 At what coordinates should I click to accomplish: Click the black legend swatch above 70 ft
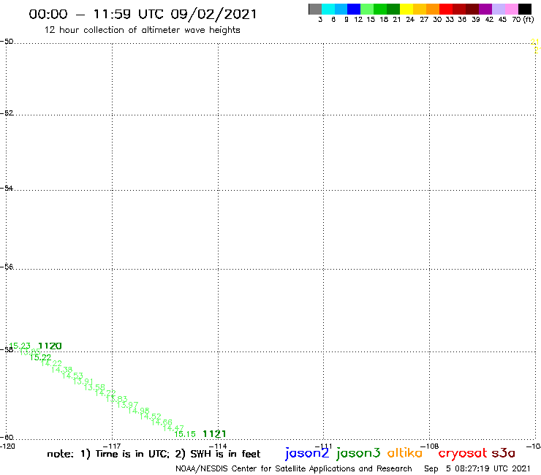click(x=525, y=9)
